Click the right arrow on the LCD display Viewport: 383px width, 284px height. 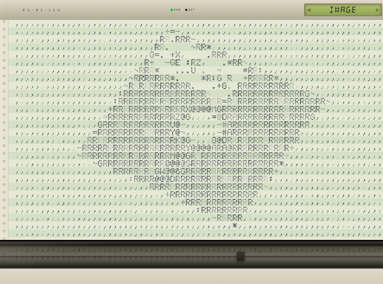[x=377, y=10]
